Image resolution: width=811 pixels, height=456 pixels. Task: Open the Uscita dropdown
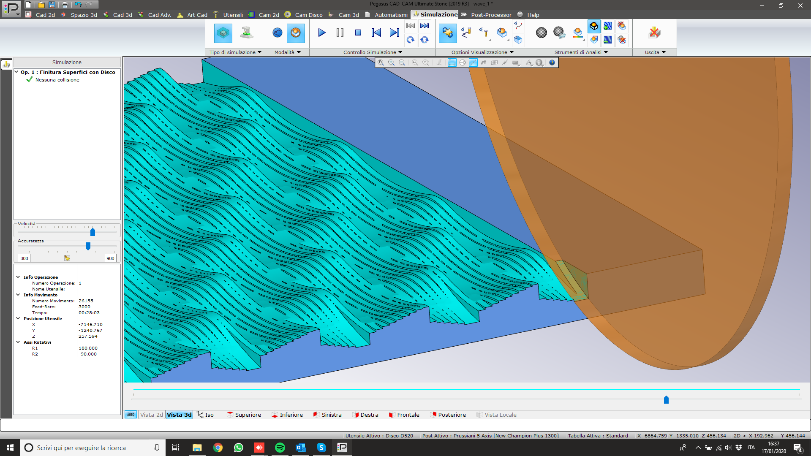pyautogui.click(x=655, y=52)
